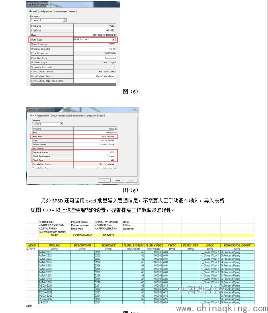This screenshot has height=313, width=268.
Task: Click <FINAL REVISION> tag cell
Action: (107, 222)
